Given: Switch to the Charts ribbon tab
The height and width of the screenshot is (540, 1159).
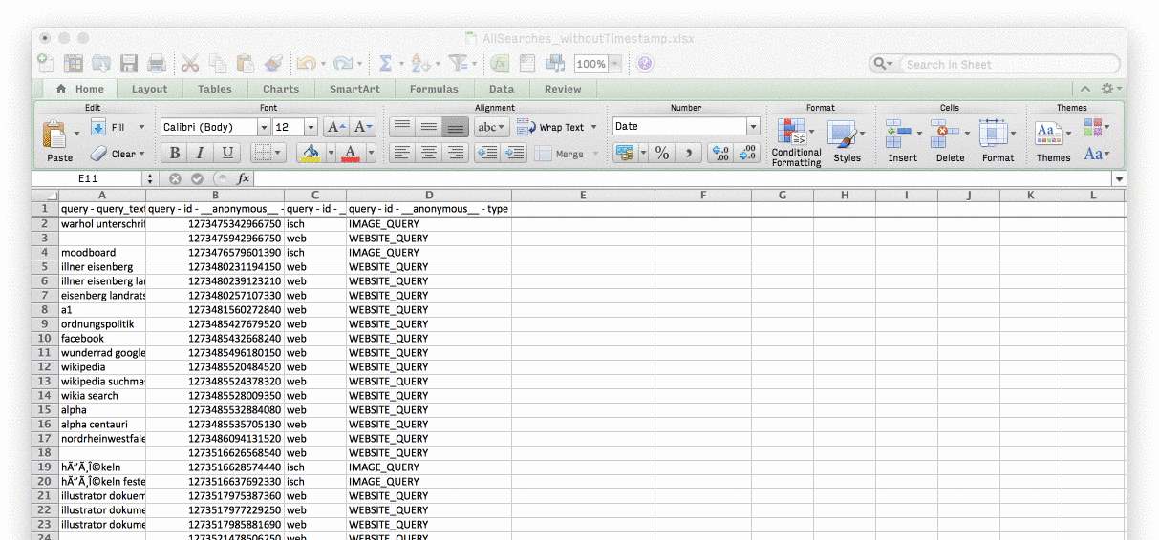Looking at the screenshot, I should pyautogui.click(x=281, y=89).
